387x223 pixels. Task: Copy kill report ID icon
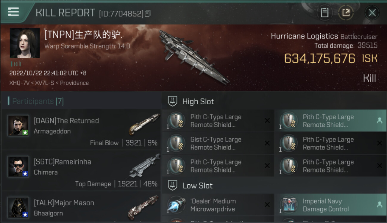[x=148, y=13]
